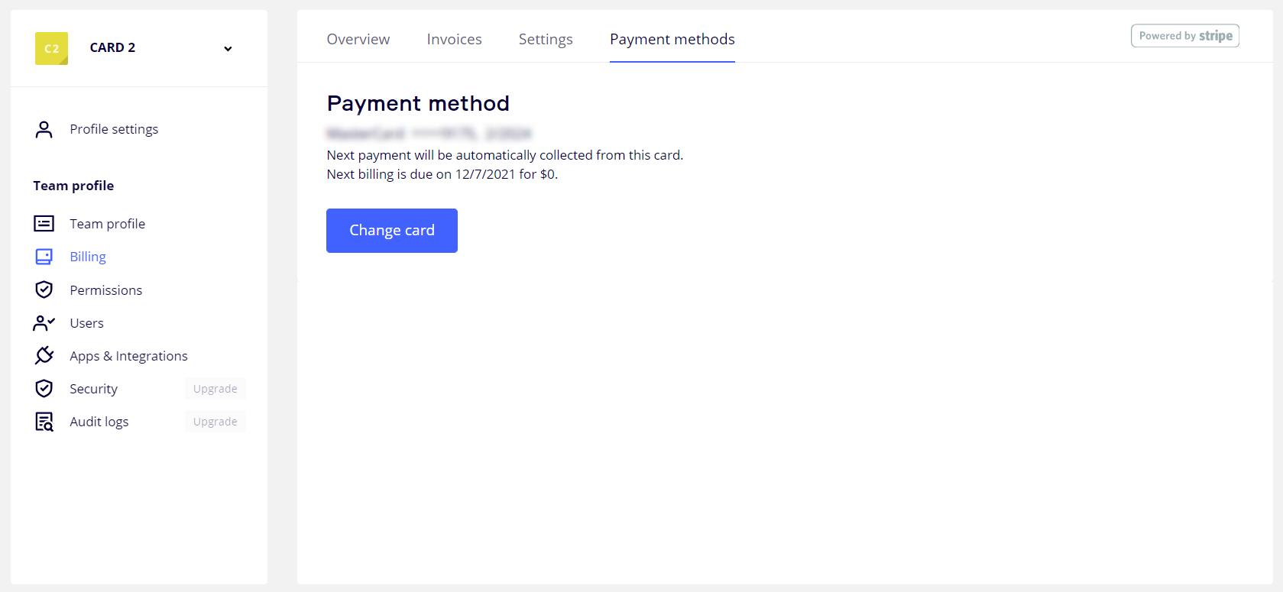Click the Billing icon in sidebar
The image size is (1283, 592).
pos(44,257)
